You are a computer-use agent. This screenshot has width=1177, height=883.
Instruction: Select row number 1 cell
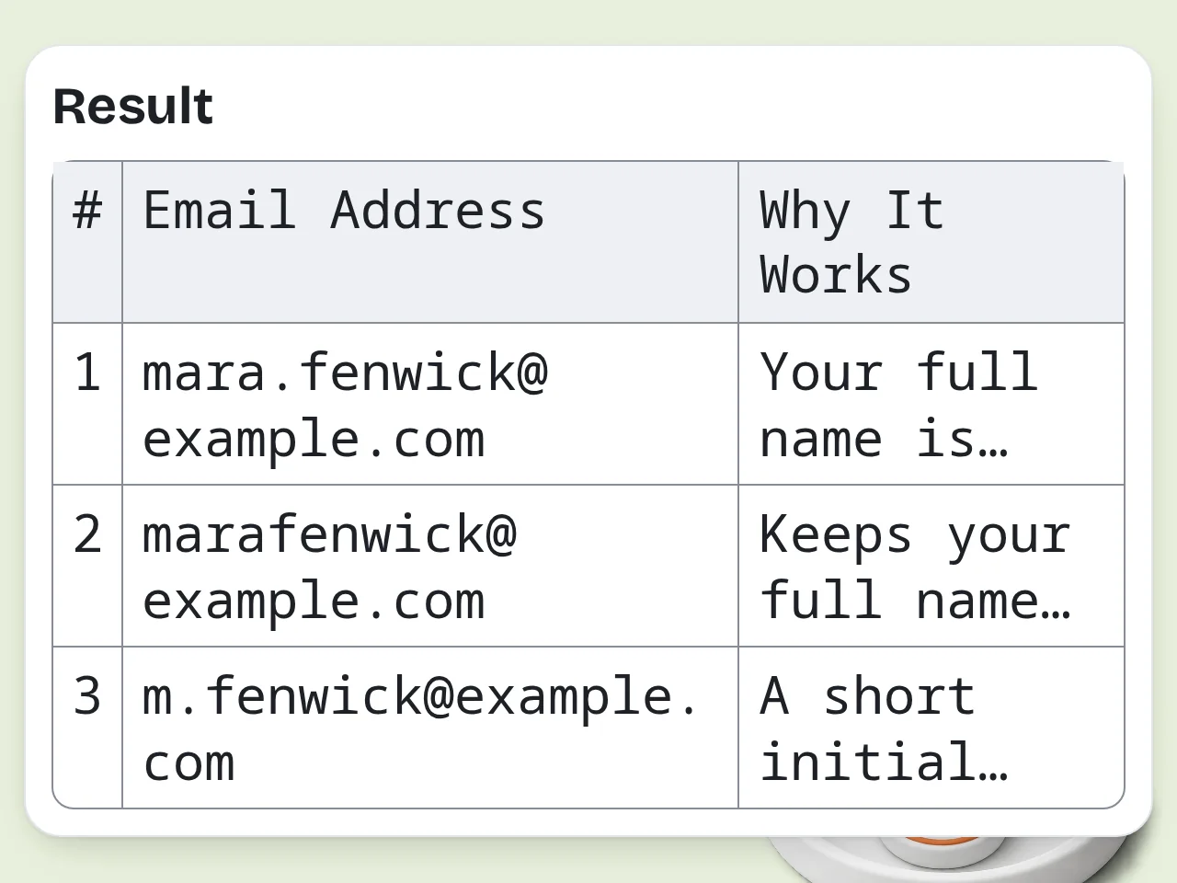87,404
